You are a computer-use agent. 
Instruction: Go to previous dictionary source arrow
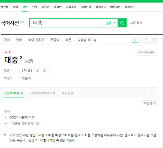(140, 93)
